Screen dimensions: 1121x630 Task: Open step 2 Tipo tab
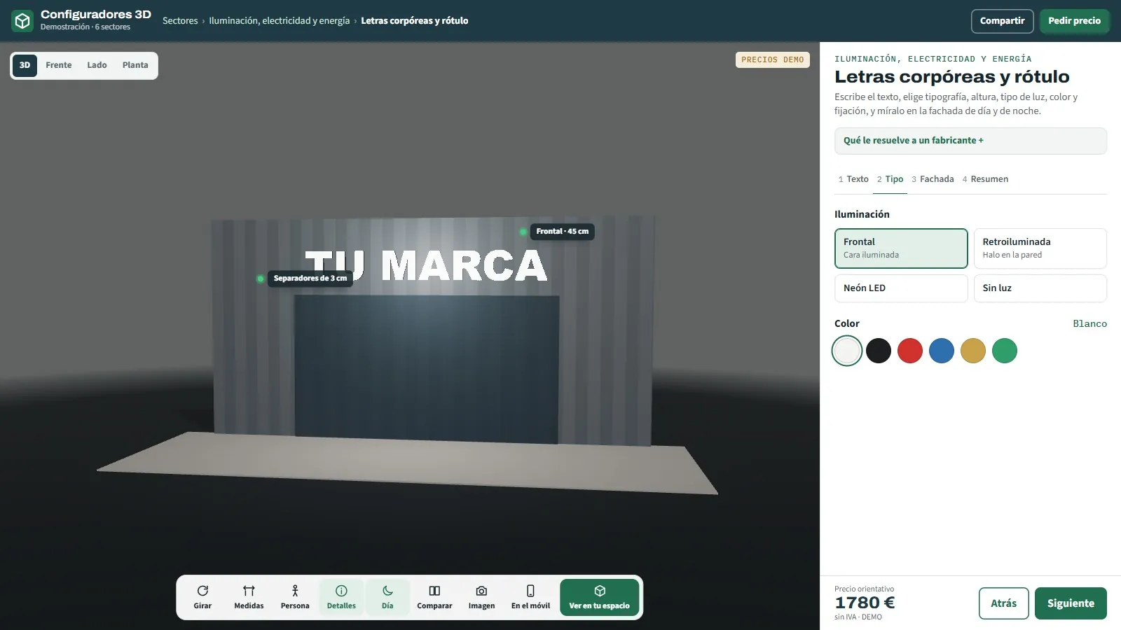pos(890,179)
